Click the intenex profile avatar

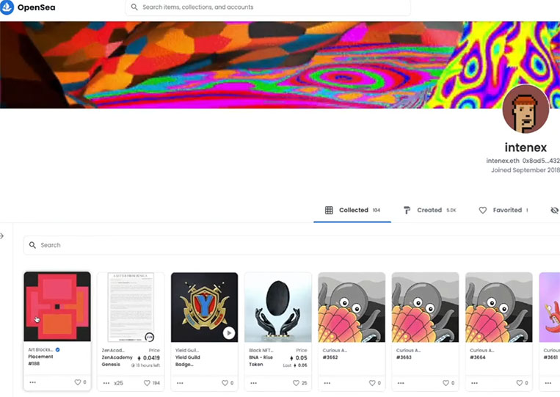(x=526, y=109)
